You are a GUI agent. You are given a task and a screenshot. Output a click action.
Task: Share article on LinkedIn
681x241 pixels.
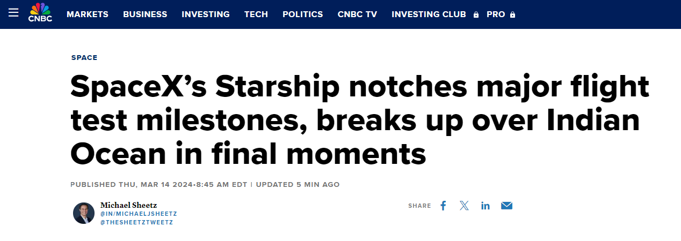pos(486,206)
